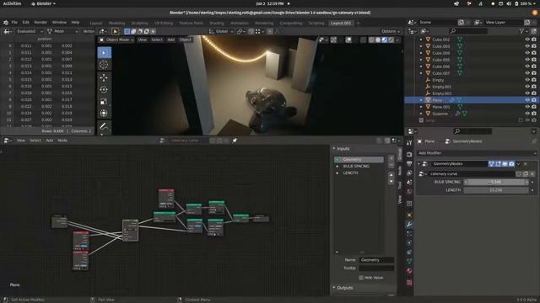The width and height of the screenshot is (540, 303).
Task: Click the Empty.001 object icon in outliner
Action: click(428, 87)
